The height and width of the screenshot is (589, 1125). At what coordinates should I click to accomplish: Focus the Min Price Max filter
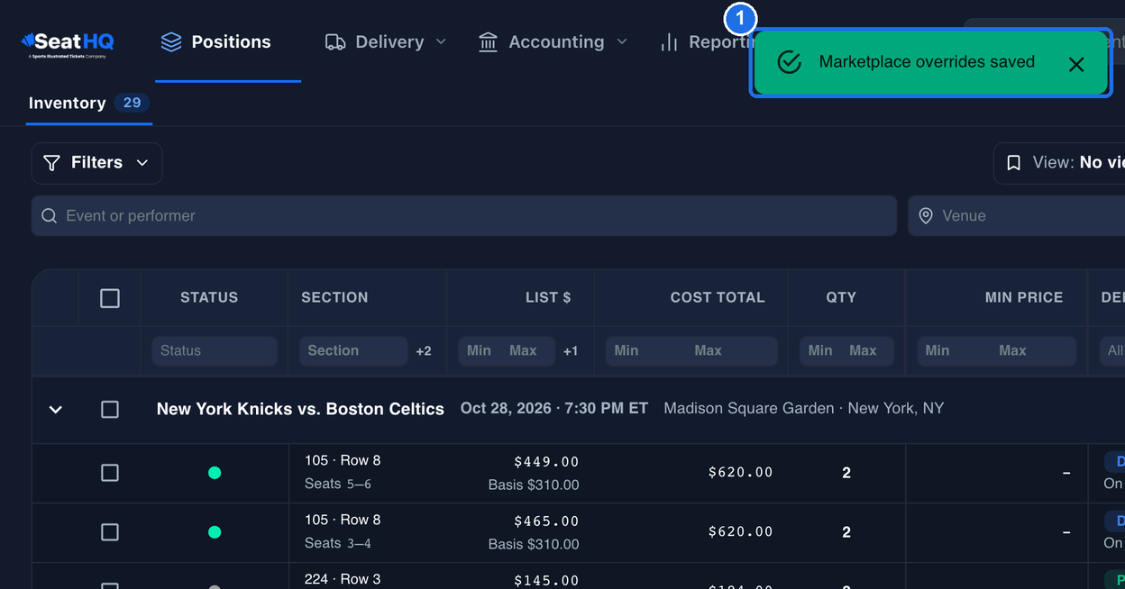pyautogui.click(x=1035, y=351)
